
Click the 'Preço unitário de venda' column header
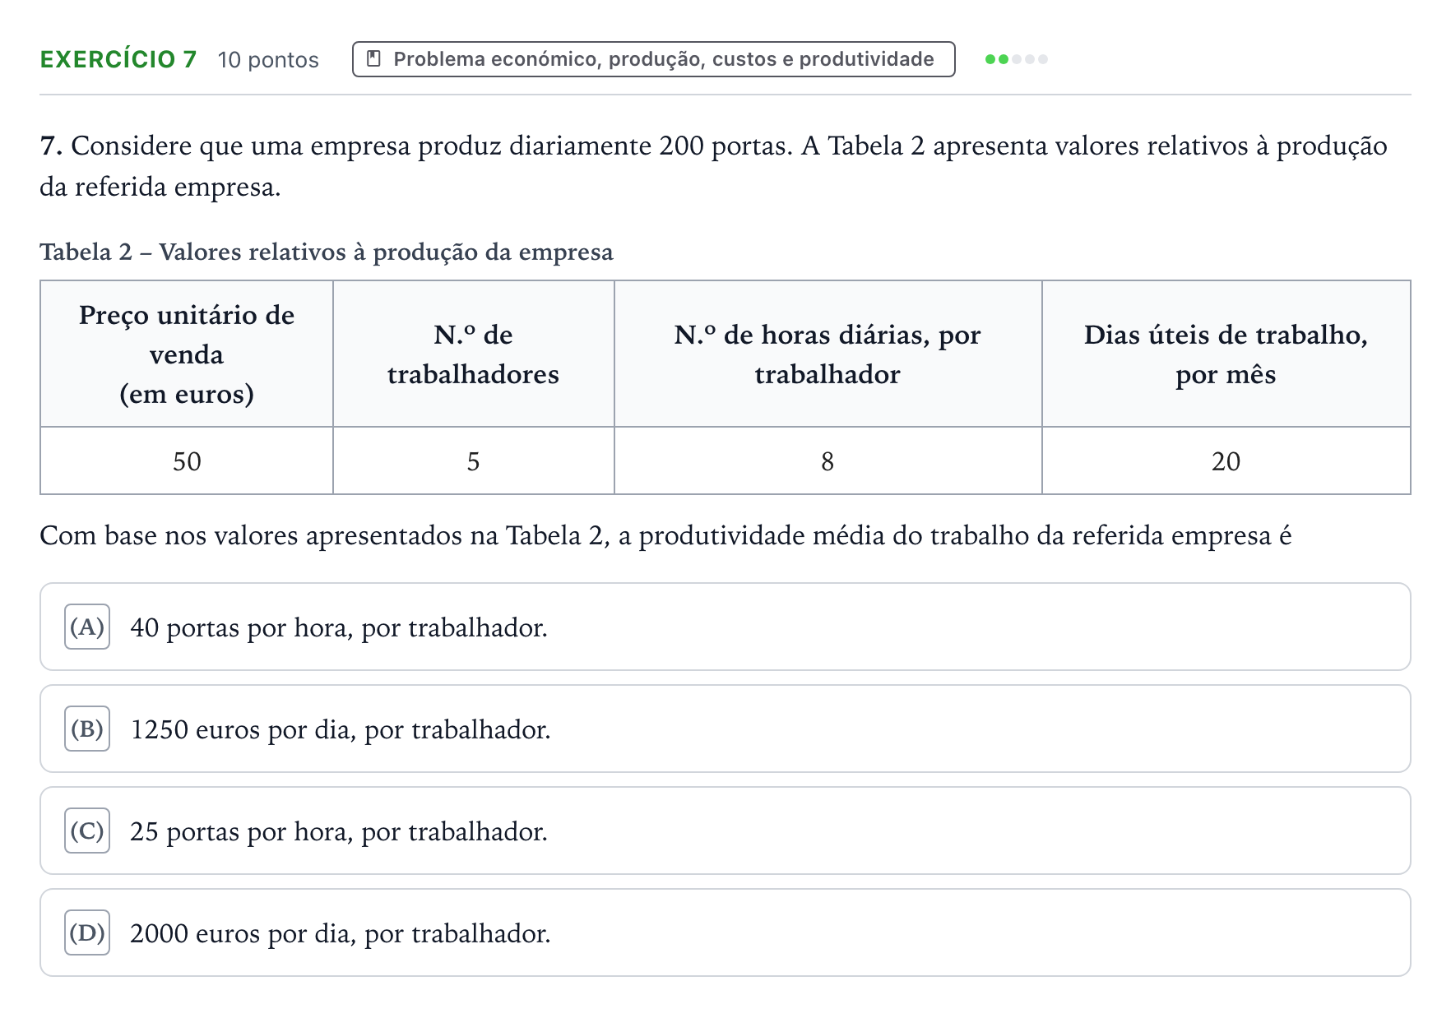(x=187, y=354)
